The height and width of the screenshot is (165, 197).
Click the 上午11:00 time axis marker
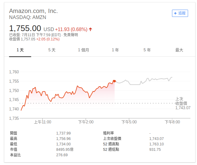pos(43,122)
